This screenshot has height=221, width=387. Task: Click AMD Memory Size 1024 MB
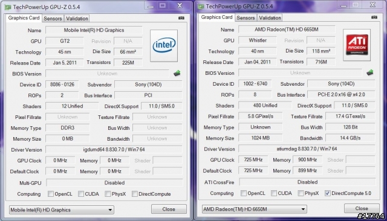click(x=261, y=138)
